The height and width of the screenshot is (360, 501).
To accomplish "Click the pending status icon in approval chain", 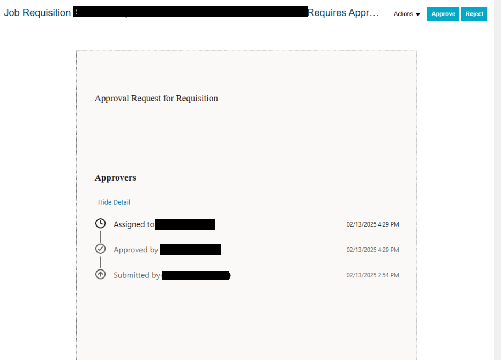I will pyautogui.click(x=100, y=223).
